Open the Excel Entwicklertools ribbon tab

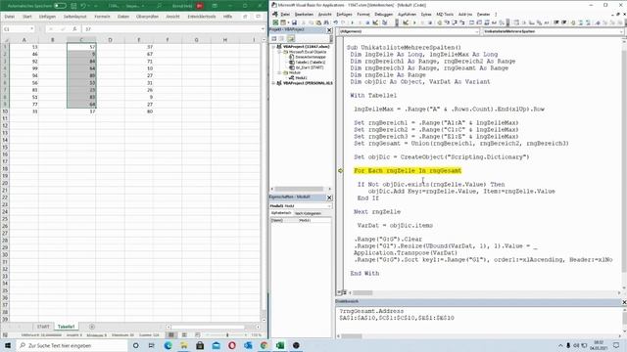(x=202, y=17)
